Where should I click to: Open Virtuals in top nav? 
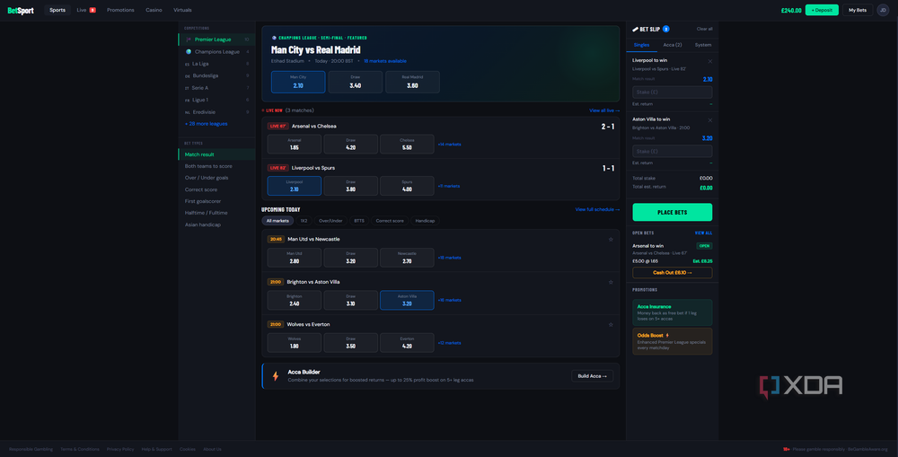(182, 10)
